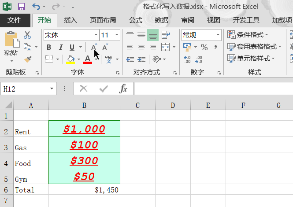Cut selection with the scissors icon

[x=27, y=35]
